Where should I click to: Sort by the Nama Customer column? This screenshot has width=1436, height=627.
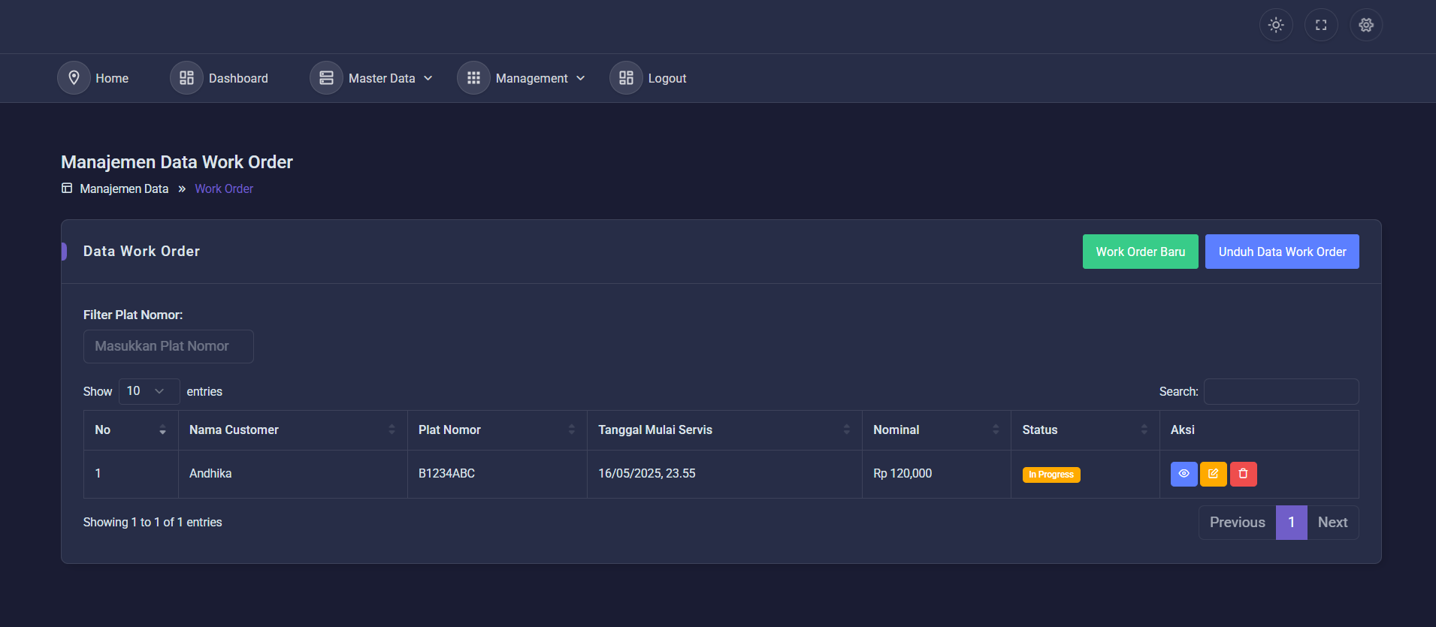pos(292,430)
